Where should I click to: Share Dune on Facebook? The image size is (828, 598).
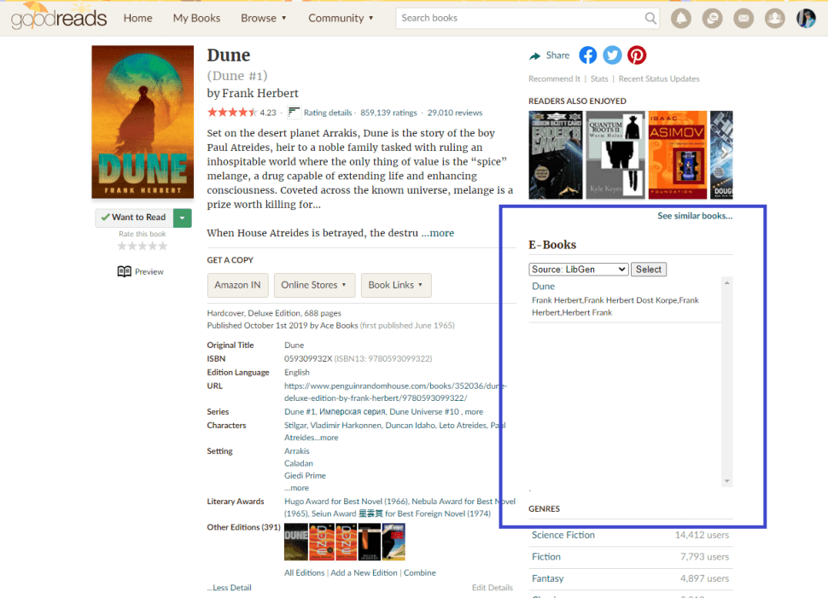coord(588,55)
